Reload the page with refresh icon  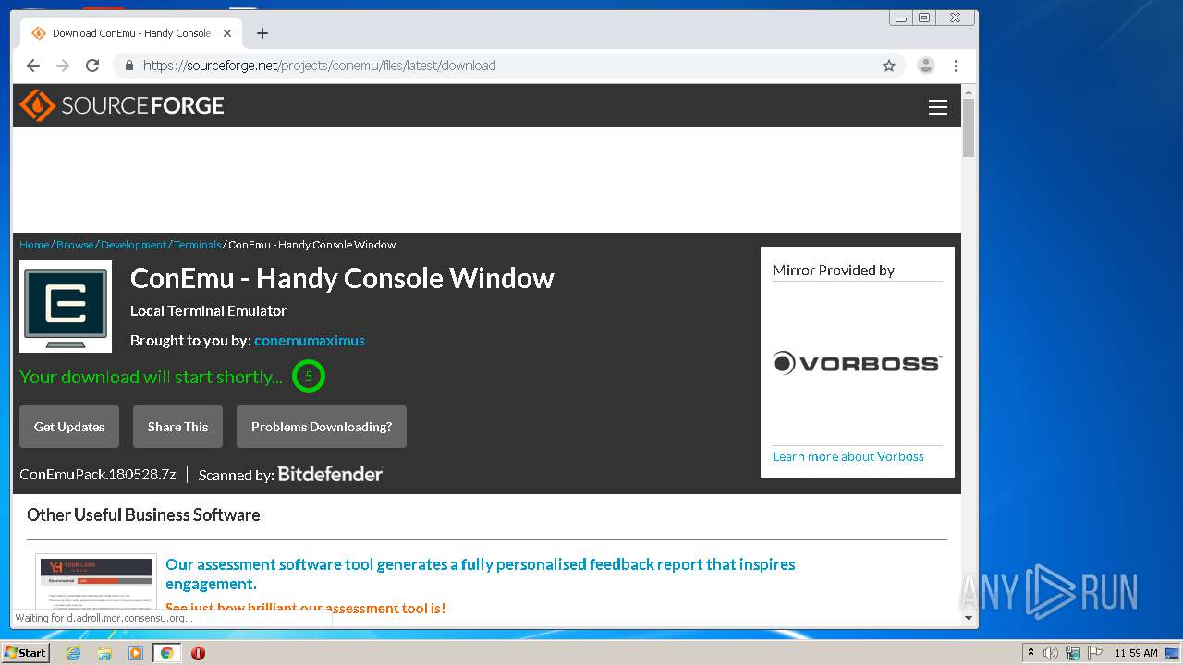click(x=92, y=66)
